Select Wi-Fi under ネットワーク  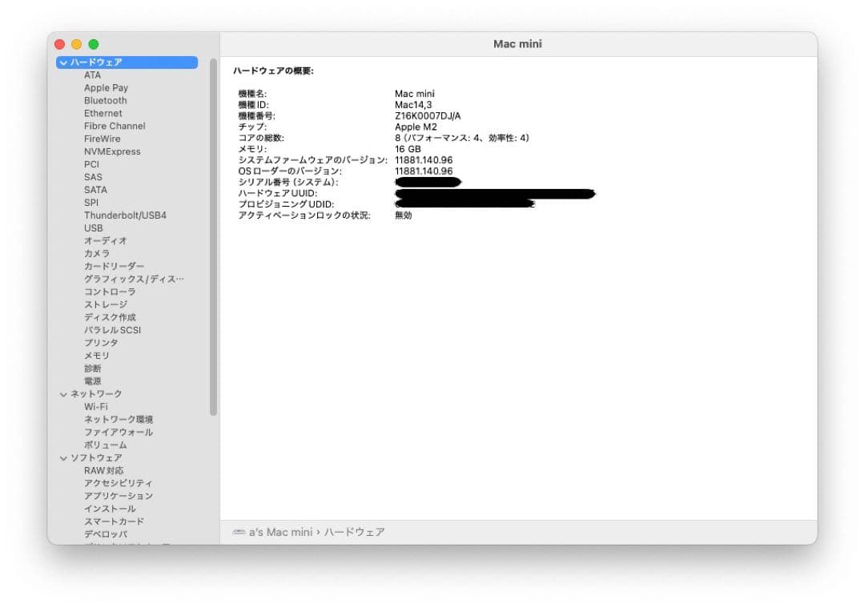pyautogui.click(x=96, y=406)
